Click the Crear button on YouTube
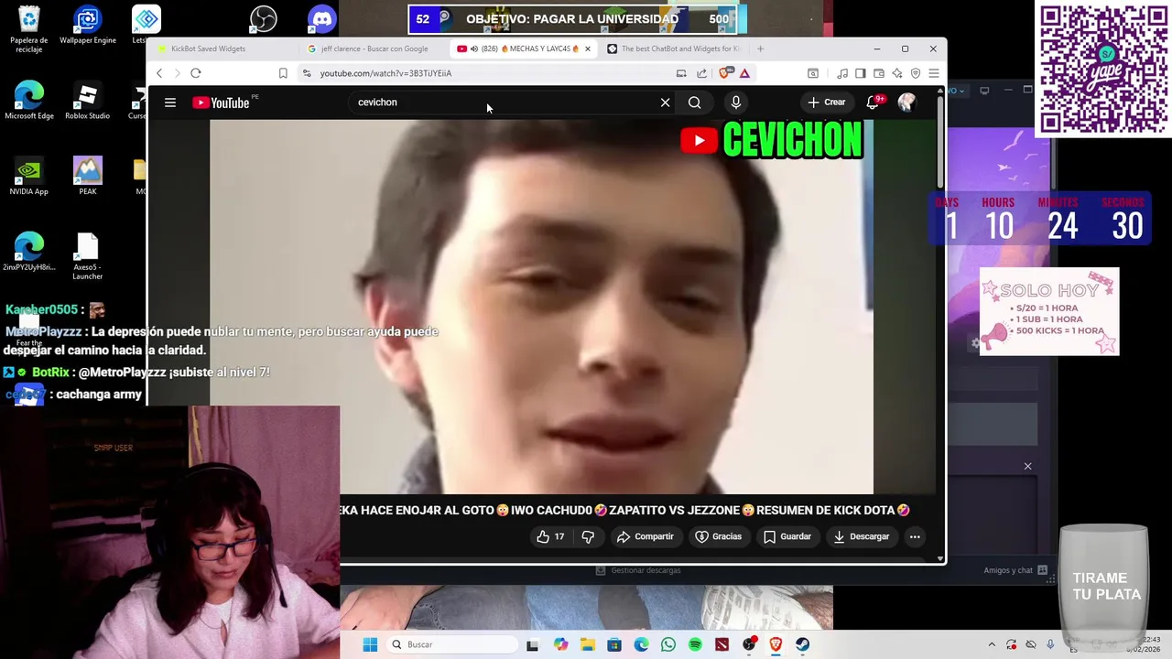This screenshot has height=659, width=1172. 827,103
